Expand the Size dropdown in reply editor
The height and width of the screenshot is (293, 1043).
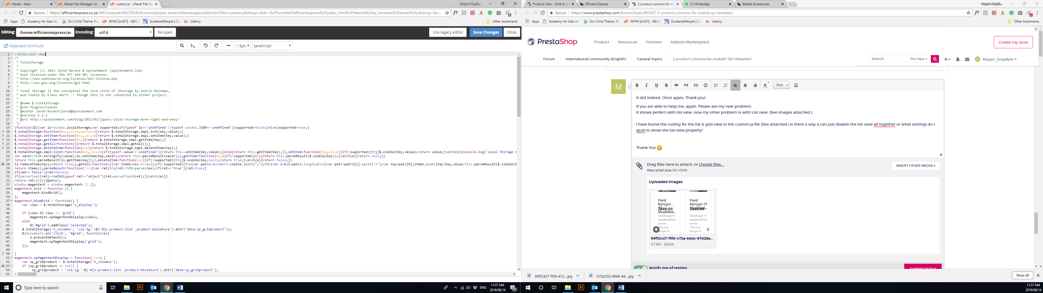pyautogui.click(x=781, y=85)
